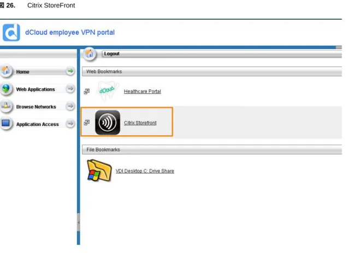The height and width of the screenshot is (260, 348).
Task: Click the globe icon for Web Applications
Action: [6, 89]
